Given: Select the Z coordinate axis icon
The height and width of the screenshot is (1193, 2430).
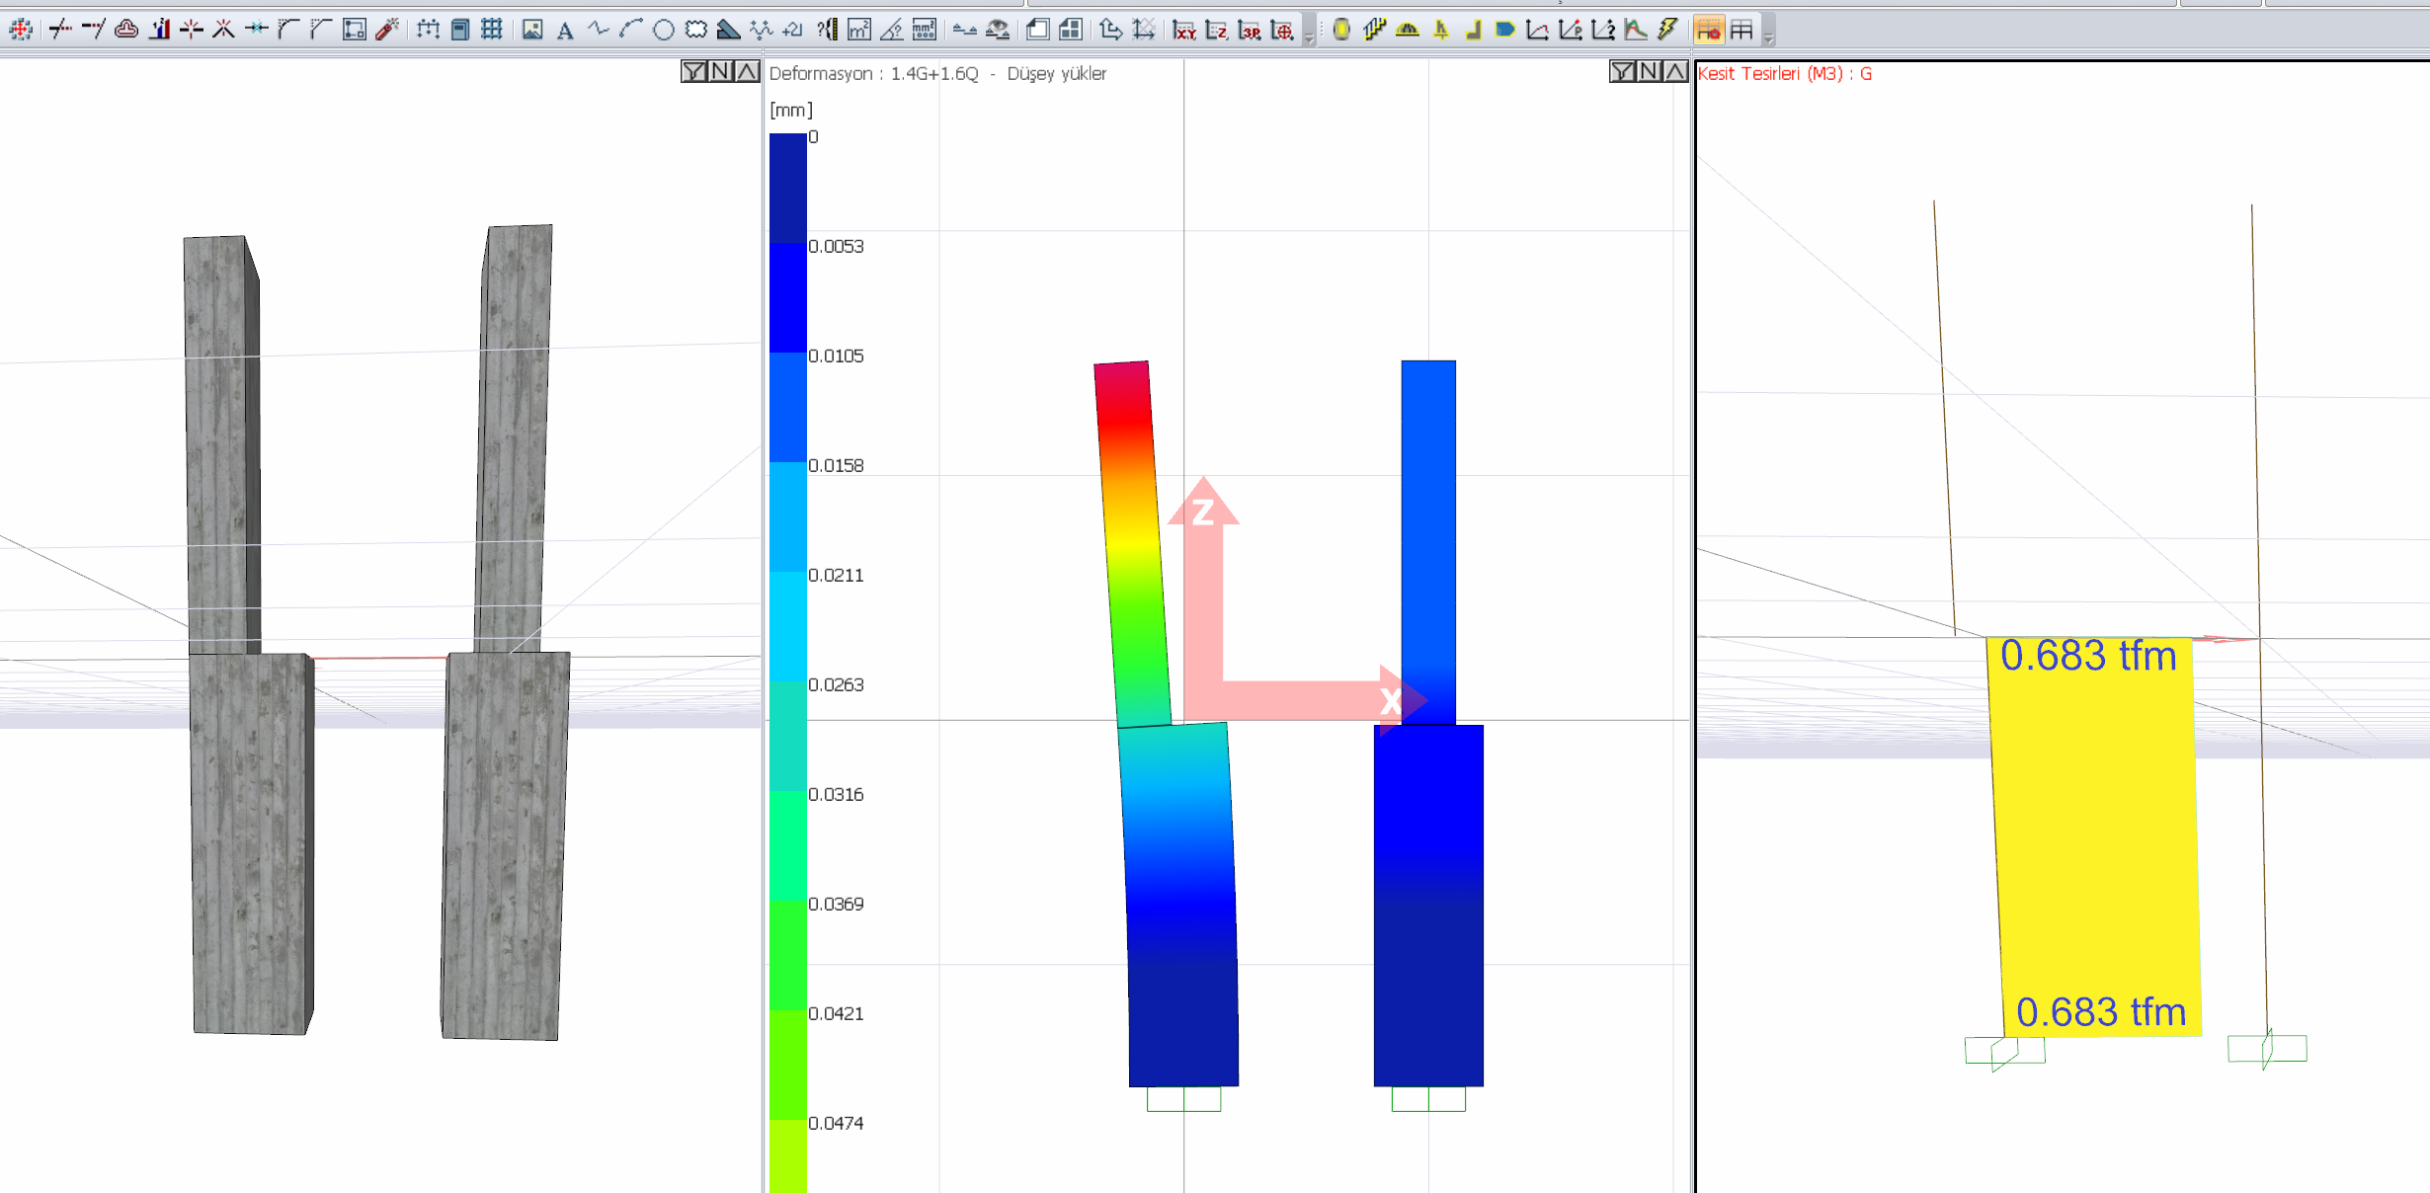Looking at the screenshot, I should (1217, 31).
